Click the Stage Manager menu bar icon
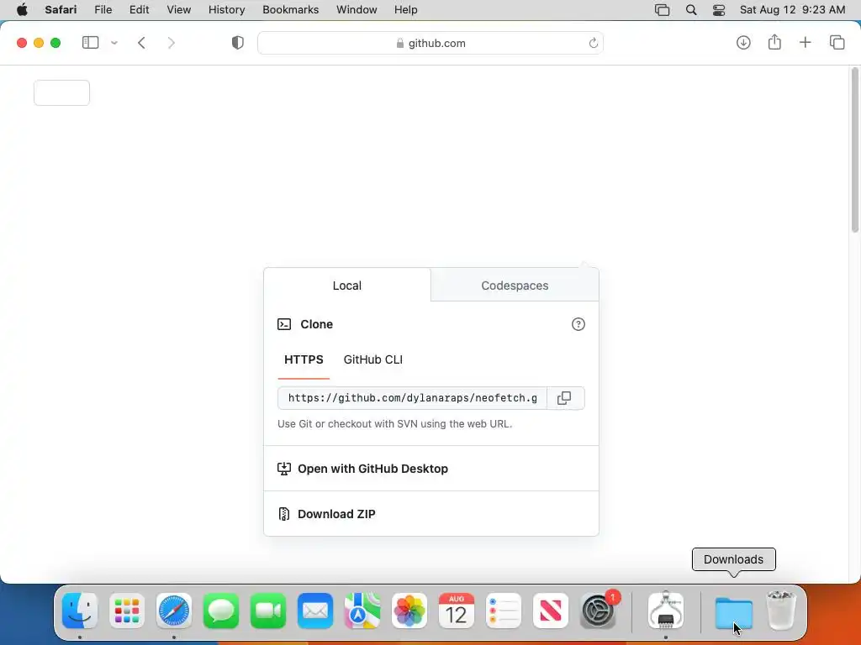861x645 pixels. [663, 10]
